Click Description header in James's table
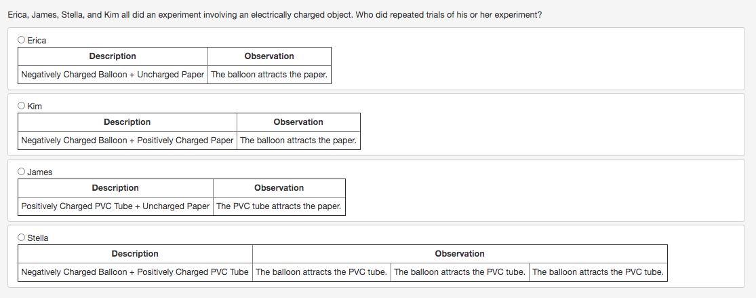The width and height of the screenshot is (756, 298). pyautogui.click(x=115, y=188)
